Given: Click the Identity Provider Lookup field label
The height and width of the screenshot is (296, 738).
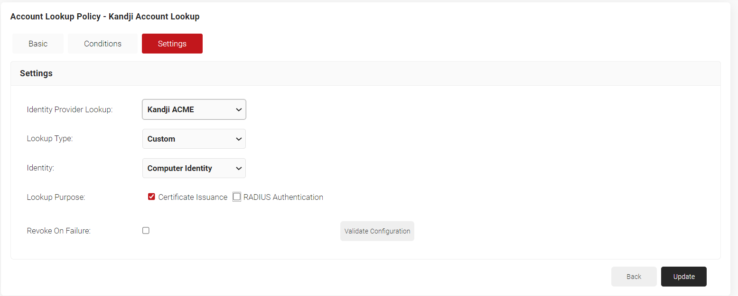Looking at the screenshot, I should (70, 109).
